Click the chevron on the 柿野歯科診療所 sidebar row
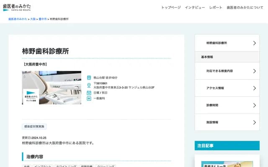The width and height of the screenshot is (268, 167). point(255,43)
